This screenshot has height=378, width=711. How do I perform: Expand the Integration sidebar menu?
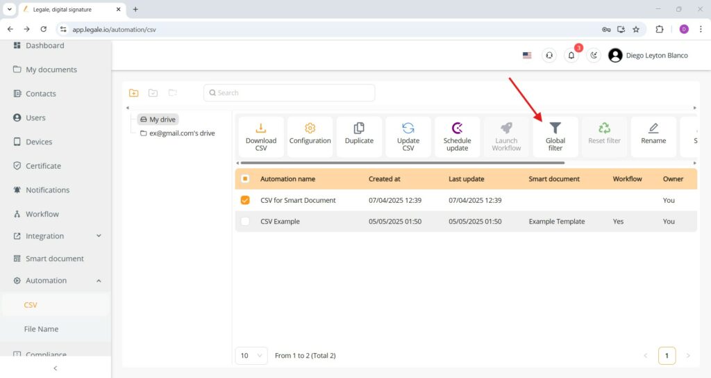click(x=56, y=236)
